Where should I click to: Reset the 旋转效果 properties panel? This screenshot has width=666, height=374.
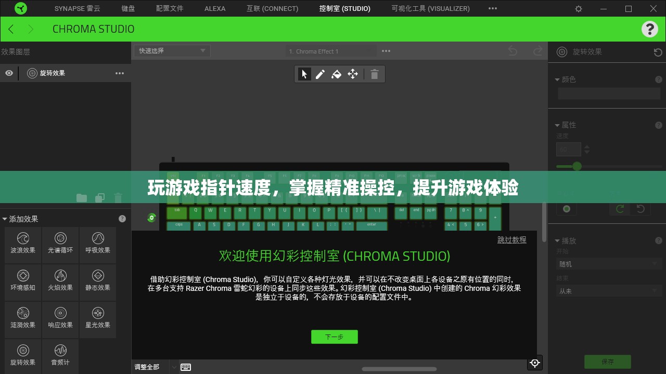[x=658, y=52]
